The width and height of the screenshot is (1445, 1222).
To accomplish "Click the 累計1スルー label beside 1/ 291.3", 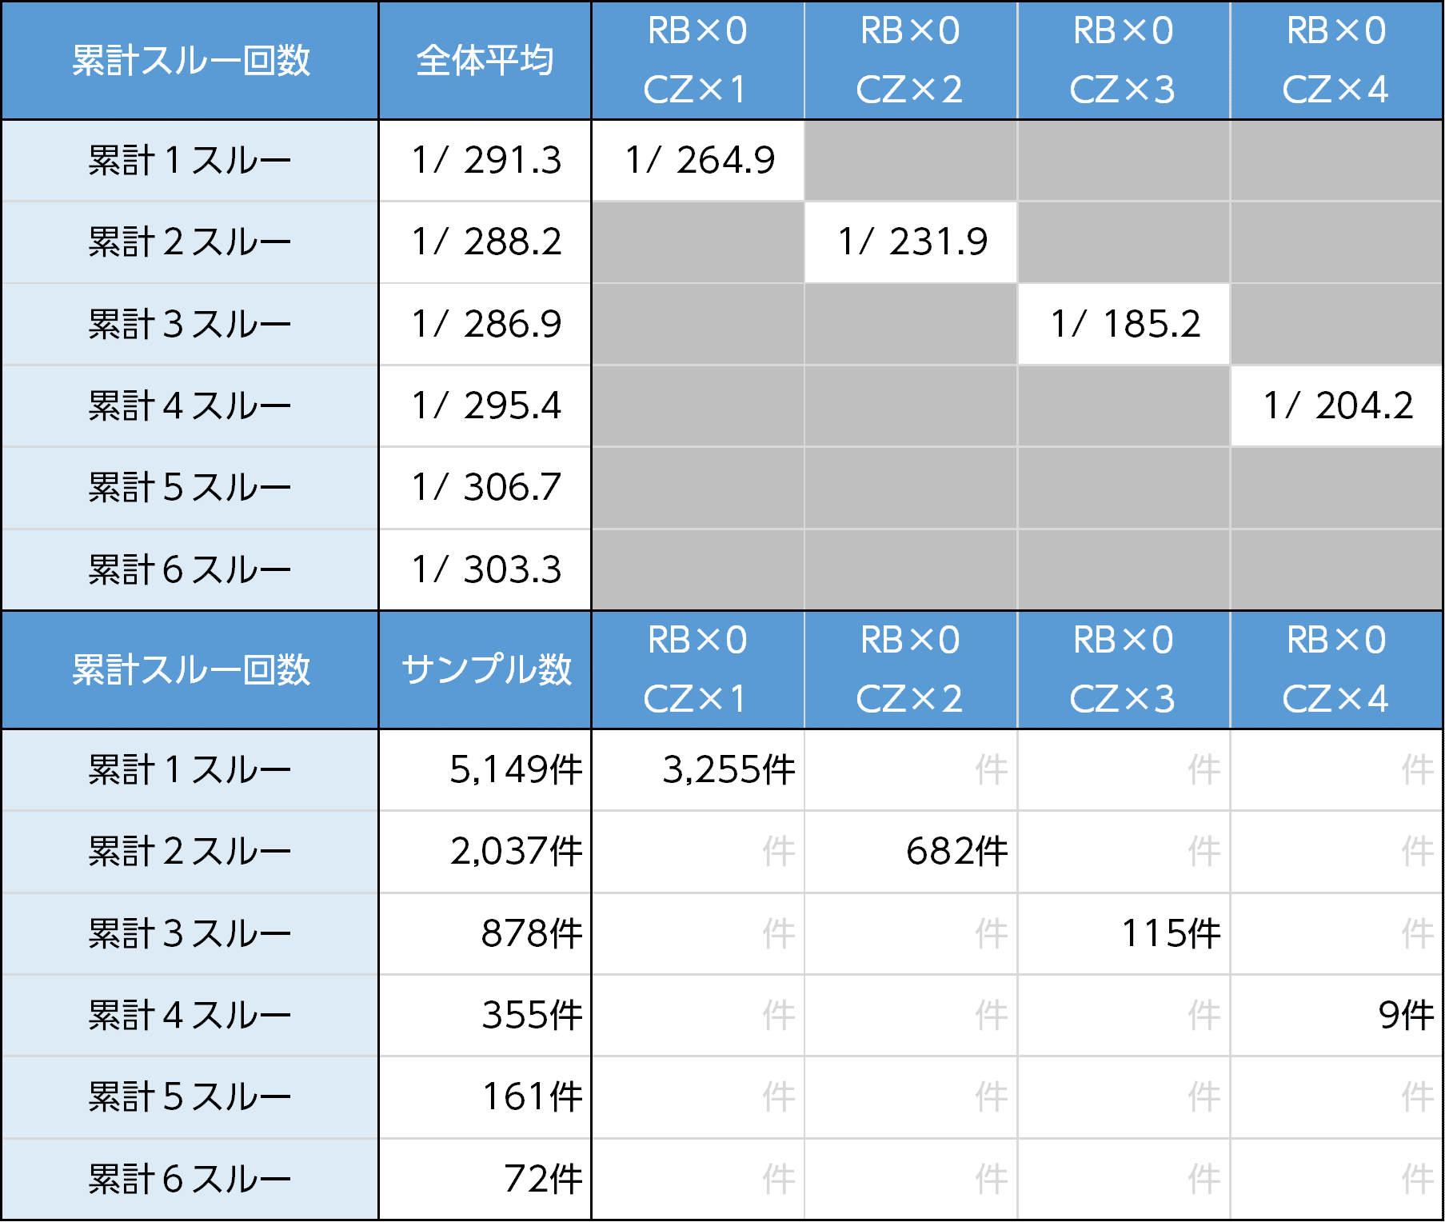I will 190,160.
